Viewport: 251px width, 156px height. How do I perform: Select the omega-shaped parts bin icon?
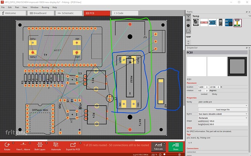188,31
